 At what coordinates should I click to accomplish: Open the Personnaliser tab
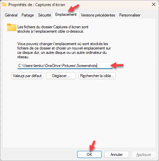(x=130, y=15)
